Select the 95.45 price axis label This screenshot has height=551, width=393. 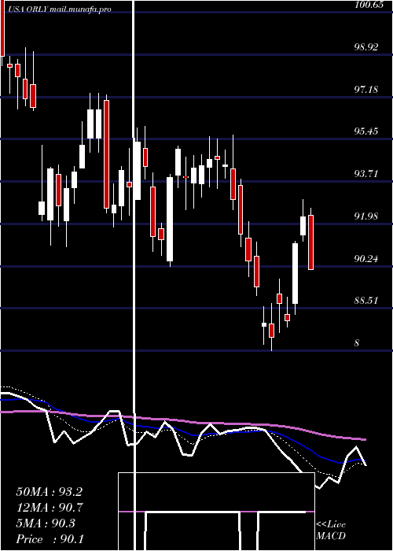[366, 131]
